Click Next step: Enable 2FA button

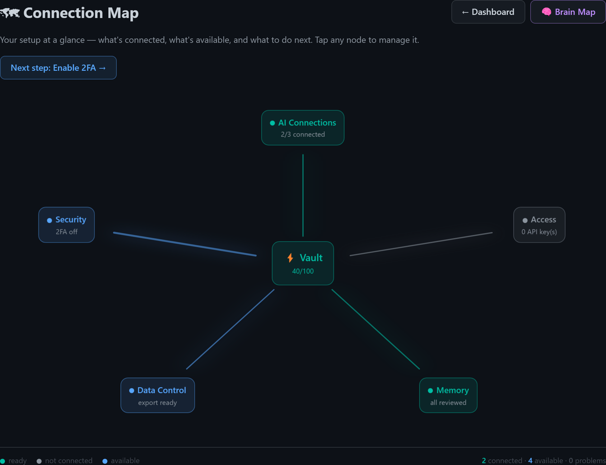tap(58, 68)
